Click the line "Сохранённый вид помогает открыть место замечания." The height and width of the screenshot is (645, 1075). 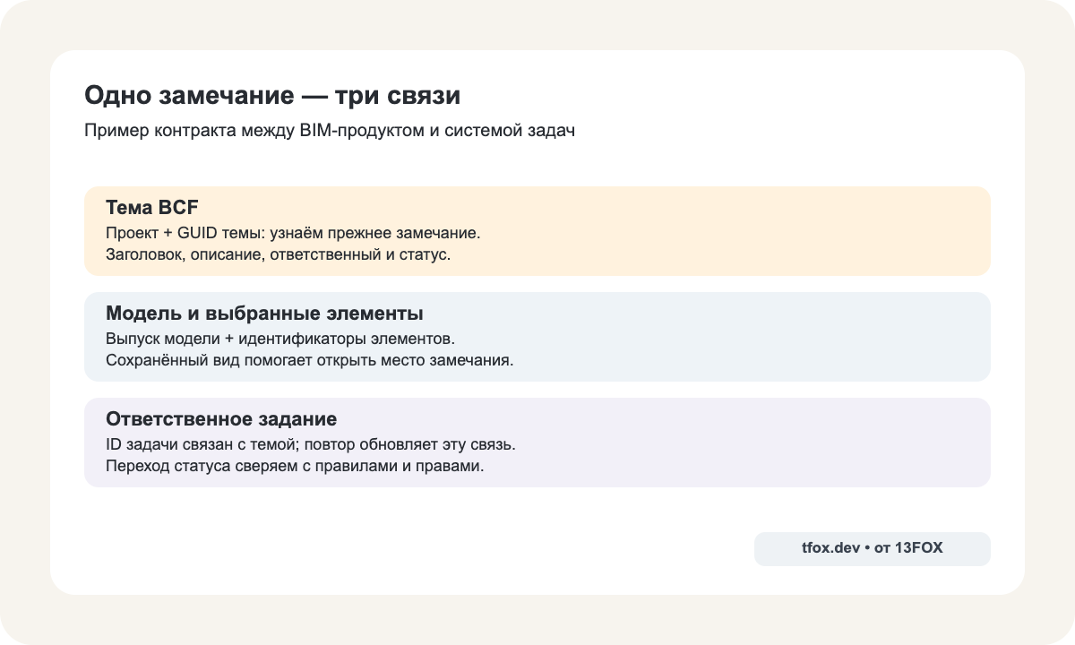coord(310,360)
